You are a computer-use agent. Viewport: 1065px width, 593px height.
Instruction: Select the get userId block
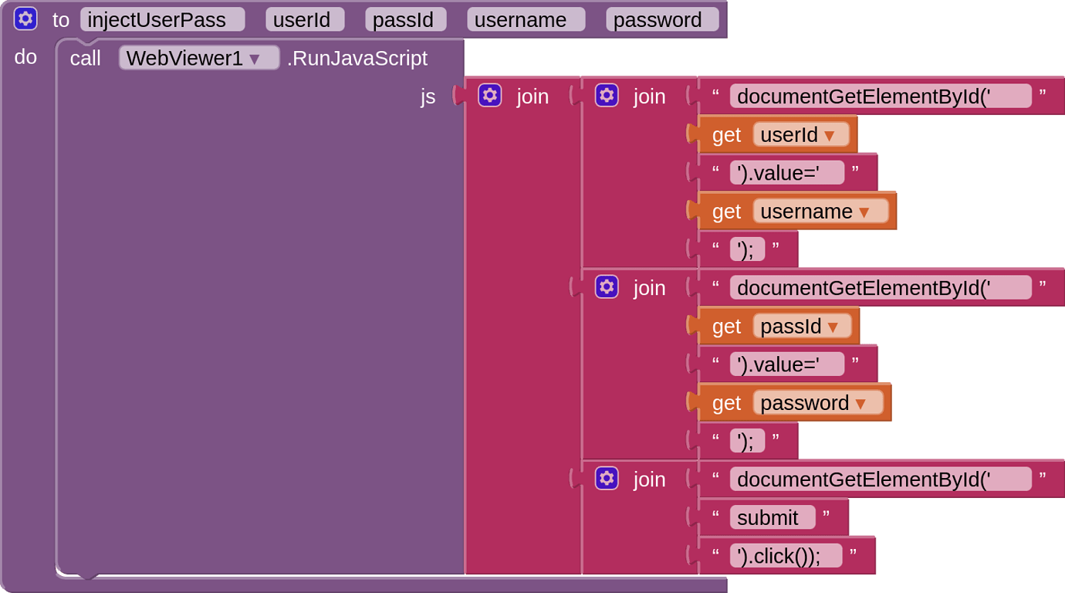725,134
